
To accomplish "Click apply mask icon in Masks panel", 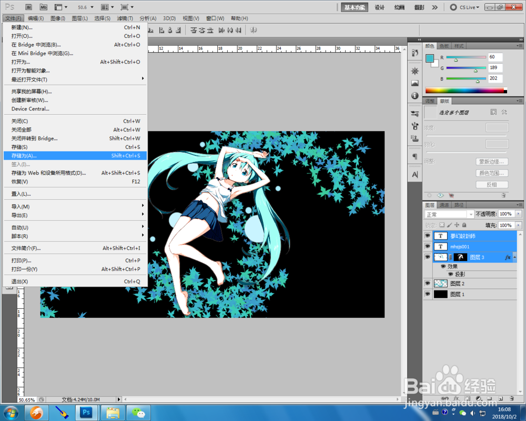I will tap(440, 195).
